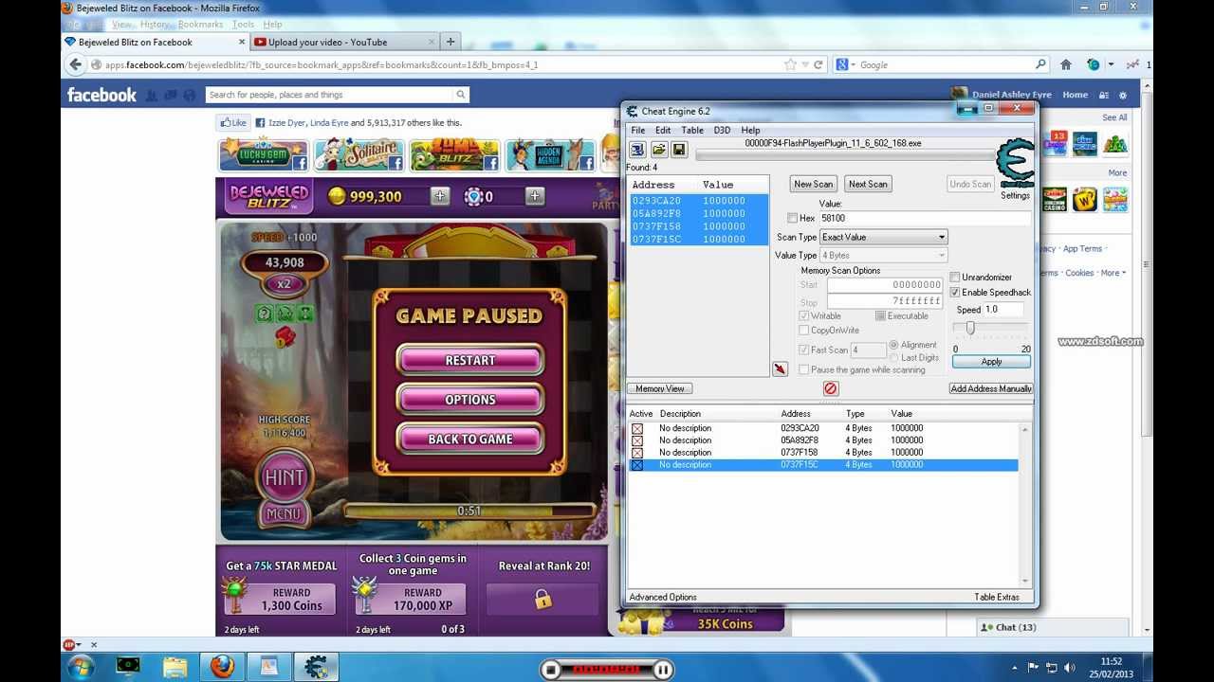1214x682 pixels.
Task: Click the Facebook logo
Action: click(101, 95)
